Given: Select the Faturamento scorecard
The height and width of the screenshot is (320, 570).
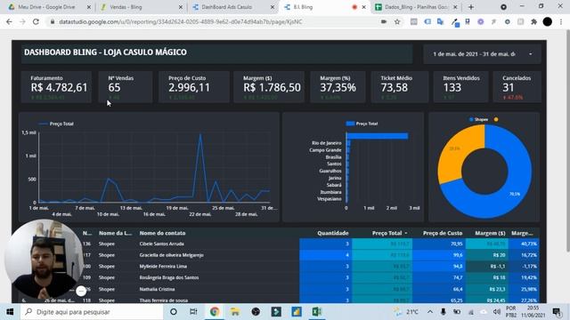Looking at the screenshot, I should click(57, 87).
